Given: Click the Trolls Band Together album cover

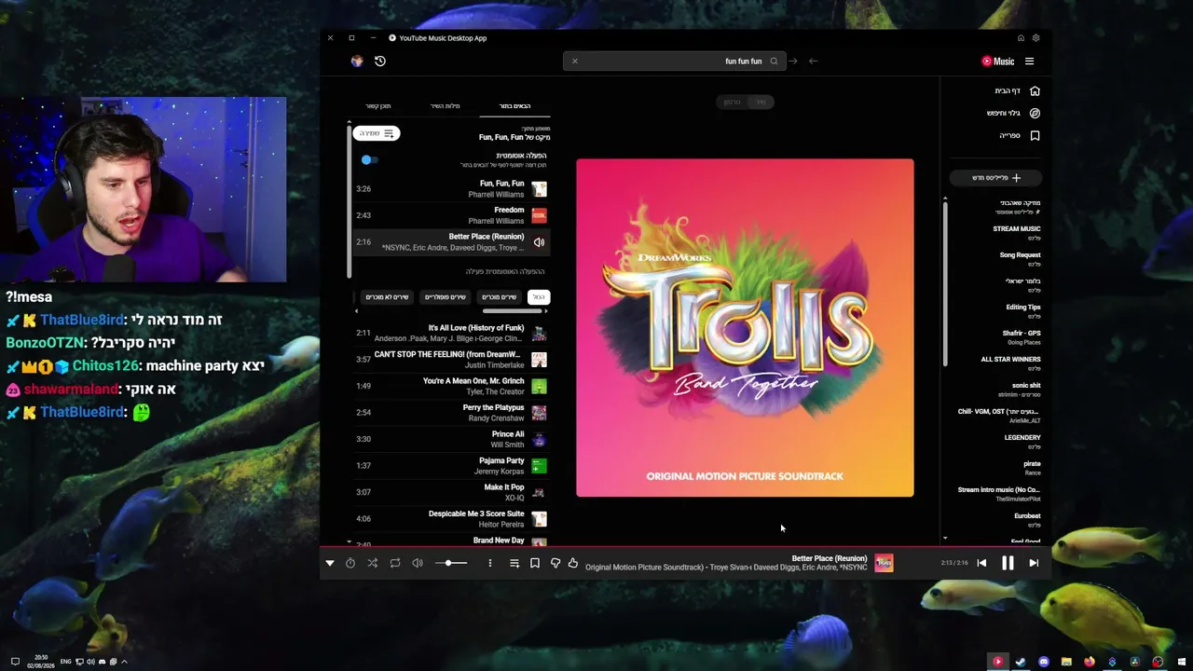Looking at the screenshot, I should point(745,328).
